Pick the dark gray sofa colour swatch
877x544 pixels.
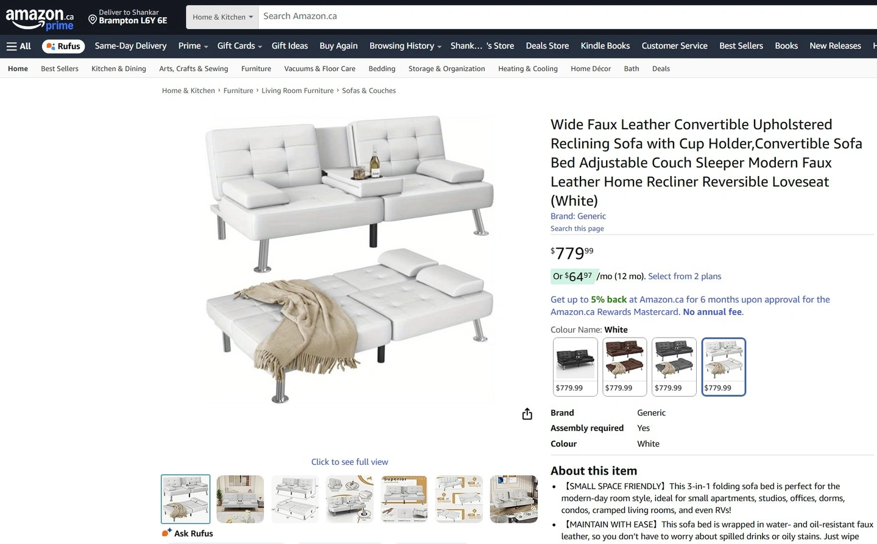tap(674, 367)
